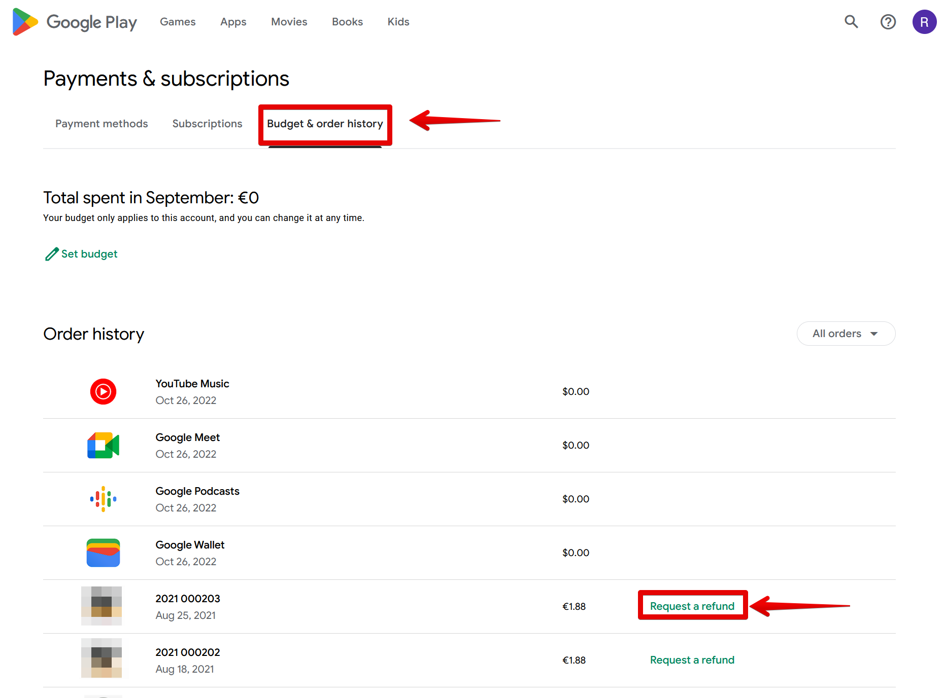Viewport: 944px width, 698px height.
Task: Click the order number 2021 000202
Action: pos(188,652)
